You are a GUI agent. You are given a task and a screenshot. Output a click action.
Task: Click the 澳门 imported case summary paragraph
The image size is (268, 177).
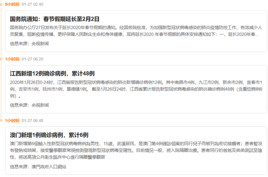(x=136, y=150)
